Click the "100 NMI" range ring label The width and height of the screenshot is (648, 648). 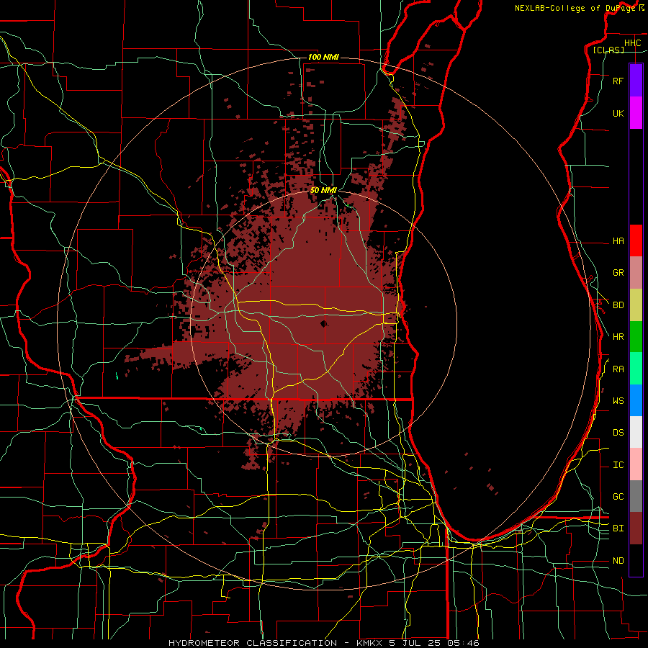pos(323,57)
